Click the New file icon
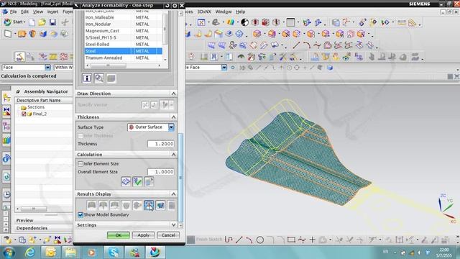 coord(32,22)
